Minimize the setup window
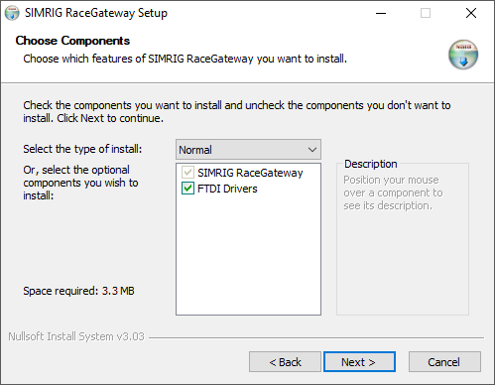Image resolution: width=495 pixels, height=385 pixels. pos(381,13)
